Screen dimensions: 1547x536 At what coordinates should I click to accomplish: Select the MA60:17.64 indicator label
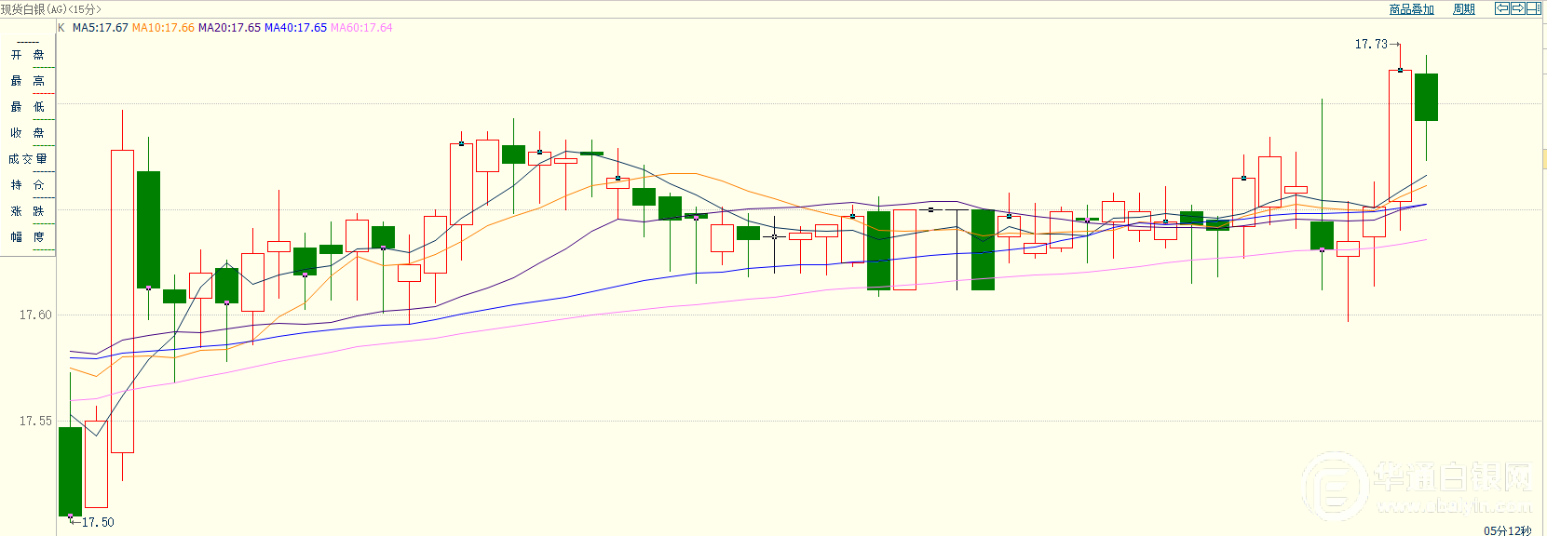point(361,28)
